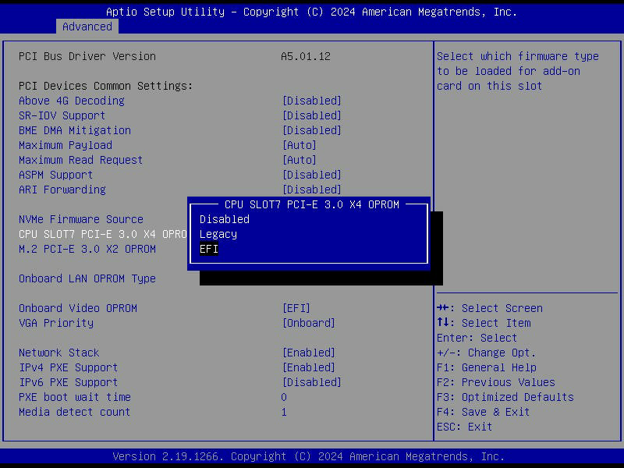Select Onboard LAN OPROM Type item
The width and height of the screenshot is (624, 468).
(x=87, y=278)
